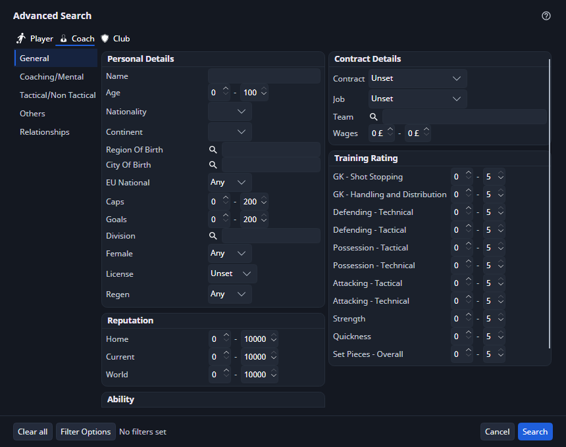Open Filter Options
The height and width of the screenshot is (447, 566).
click(86, 431)
